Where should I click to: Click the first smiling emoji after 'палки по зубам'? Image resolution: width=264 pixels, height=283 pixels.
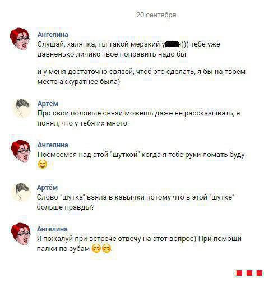point(96,249)
